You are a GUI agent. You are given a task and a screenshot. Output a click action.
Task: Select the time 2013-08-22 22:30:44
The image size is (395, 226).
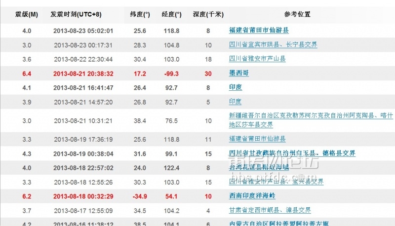(83, 59)
